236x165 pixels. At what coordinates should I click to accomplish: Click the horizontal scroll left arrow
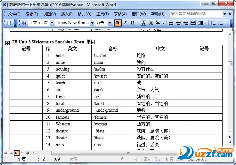click(x=33, y=153)
